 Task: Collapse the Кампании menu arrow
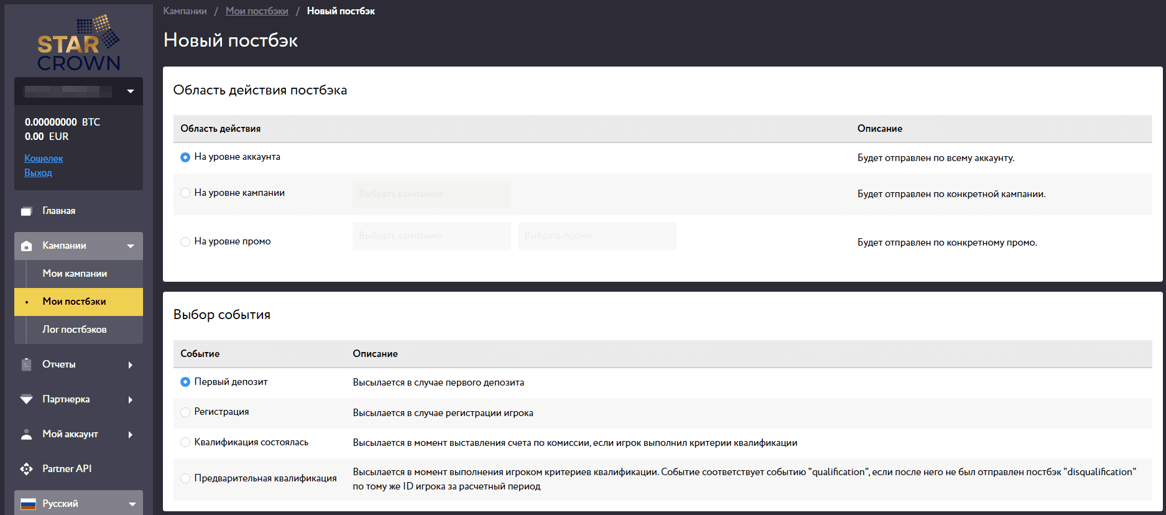(131, 246)
